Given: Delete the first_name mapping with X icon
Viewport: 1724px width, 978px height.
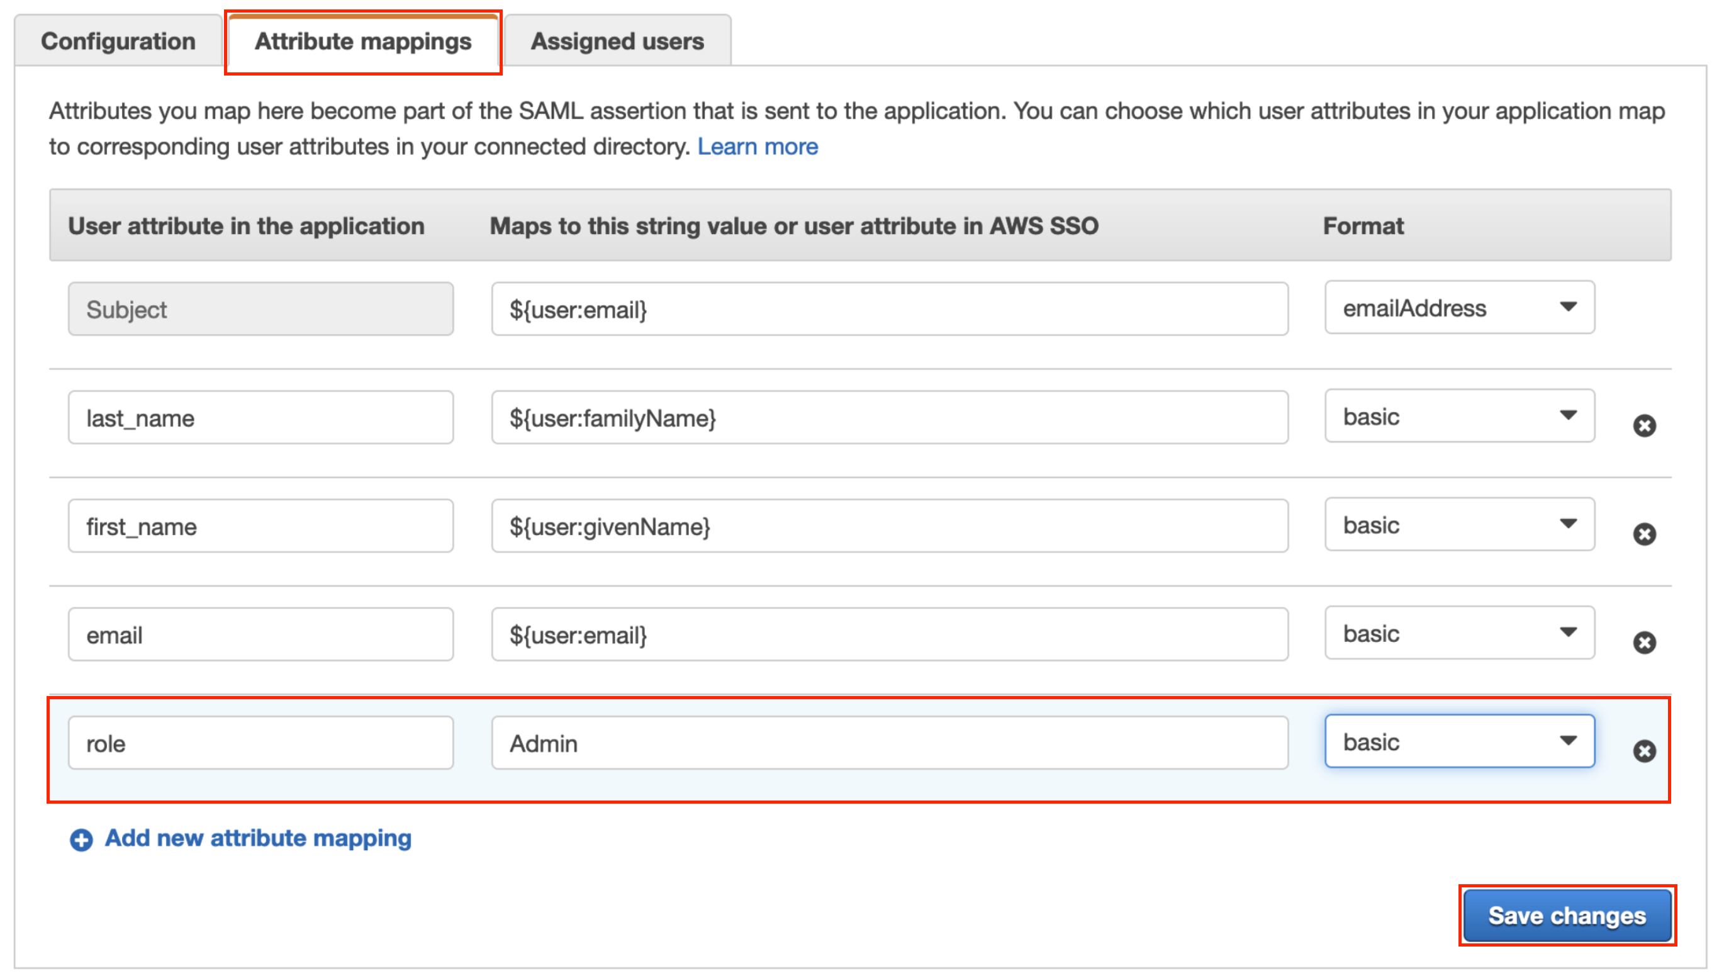Looking at the screenshot, I should pos(1644,534).
